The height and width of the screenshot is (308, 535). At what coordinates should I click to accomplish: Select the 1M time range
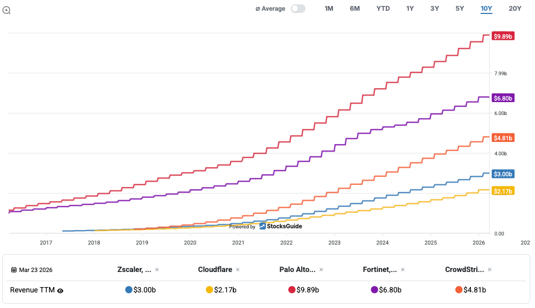click(x=329, y=9)
